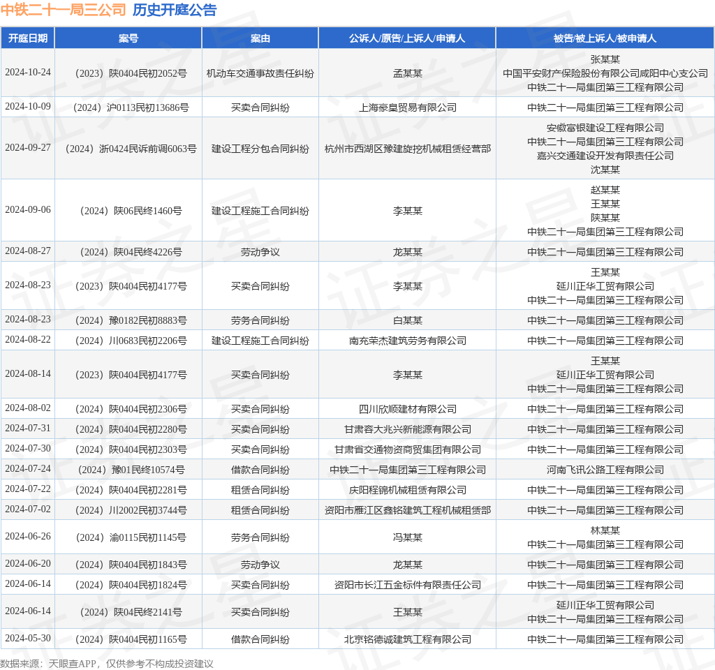The height and width of the screenshot is (670, 715).
Task: Click the 历史开庭公告 heading
Action: (x=175, y=10)
